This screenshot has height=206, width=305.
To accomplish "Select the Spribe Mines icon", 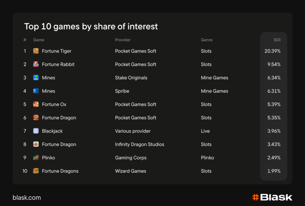I will 36,91.
